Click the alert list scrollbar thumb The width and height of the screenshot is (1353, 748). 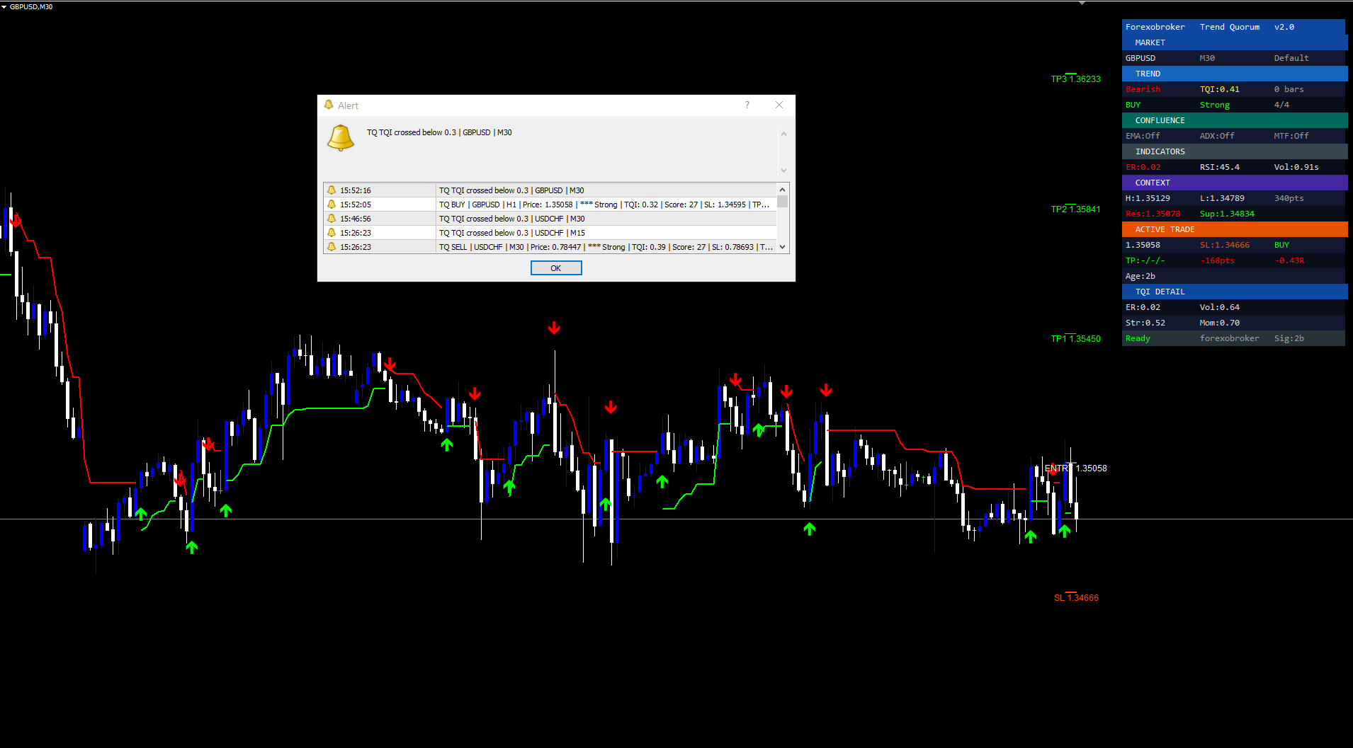pos(783,201)
